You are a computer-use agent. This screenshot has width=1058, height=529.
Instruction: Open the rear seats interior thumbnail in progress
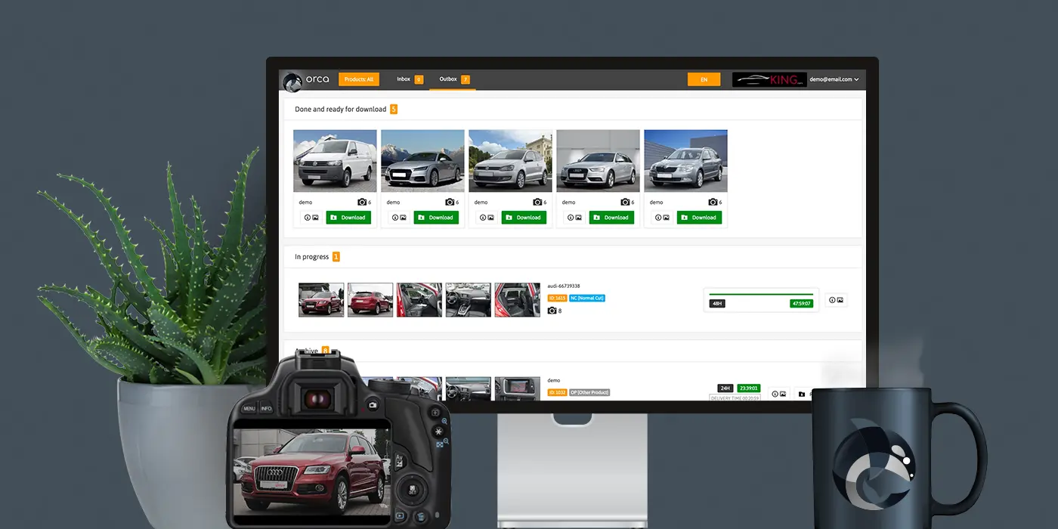click(x=518, y=300)
